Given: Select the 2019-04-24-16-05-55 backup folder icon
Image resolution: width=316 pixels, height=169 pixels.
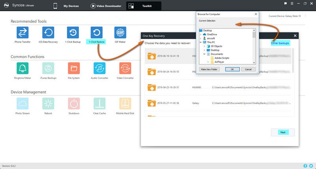Looking at the screenshot, I should coord(152,72).
